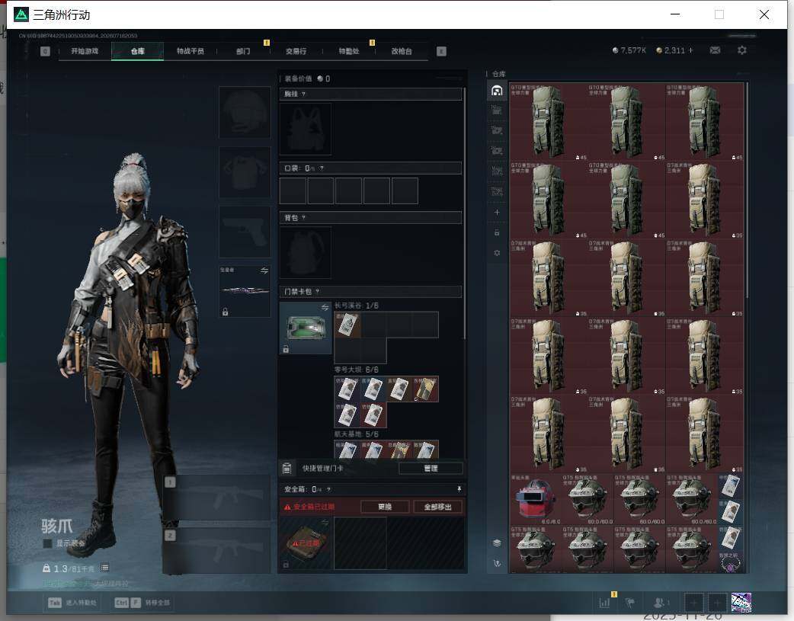Open the friends list icon

(x=659, y=602)
